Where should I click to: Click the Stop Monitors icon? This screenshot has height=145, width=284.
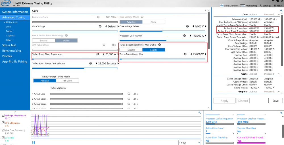(222, 5)
